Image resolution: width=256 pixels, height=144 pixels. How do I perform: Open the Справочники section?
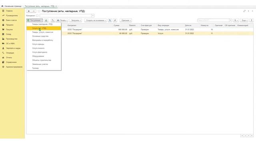pos(11,62)
